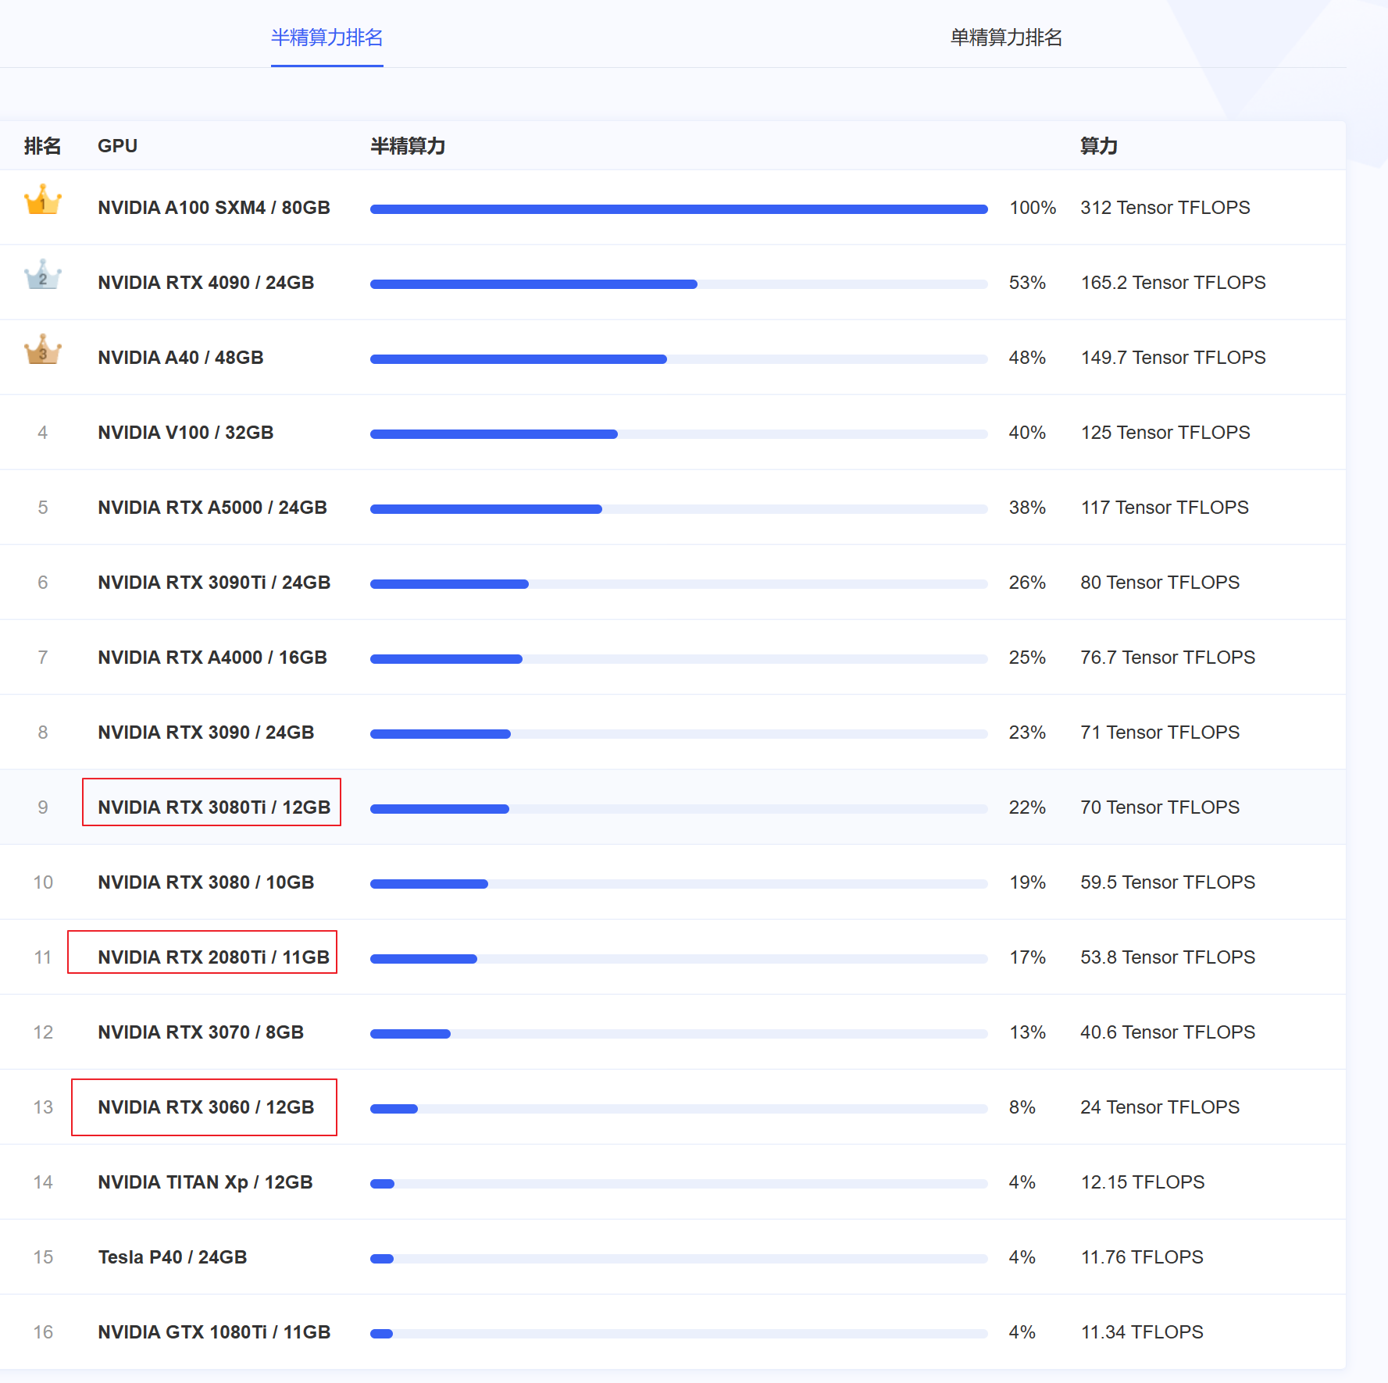The image size is (1388, 1383).
Task: Click the 71 Tensor TFLOPS value
Action: point(1160,732)
